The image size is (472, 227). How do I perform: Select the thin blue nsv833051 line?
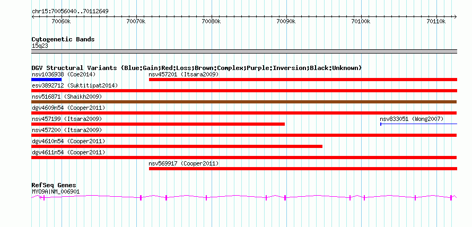click(x=419, y=124)
